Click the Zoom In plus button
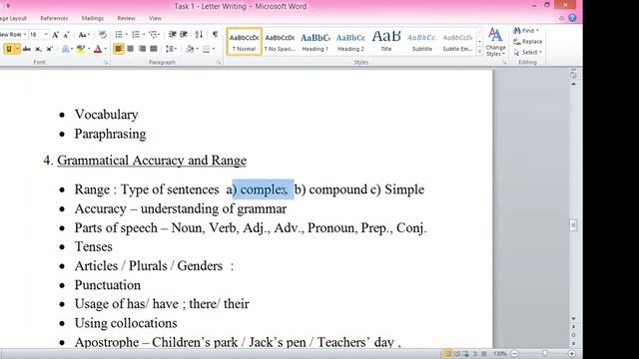Screen dimensions: 639x359 click(x=571, y=354)
